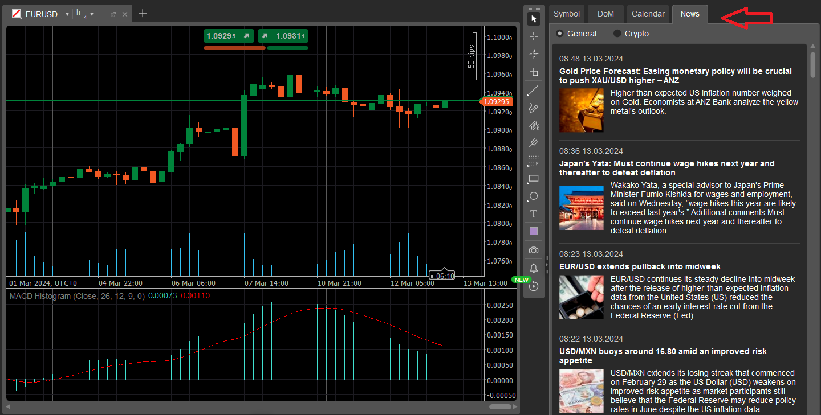Screen dimensions: 821x415
Task: Add a new chart tab with plus
Action: point(143,13)
